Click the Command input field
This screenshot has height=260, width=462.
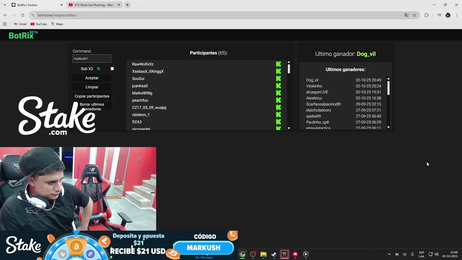(92, 58)
